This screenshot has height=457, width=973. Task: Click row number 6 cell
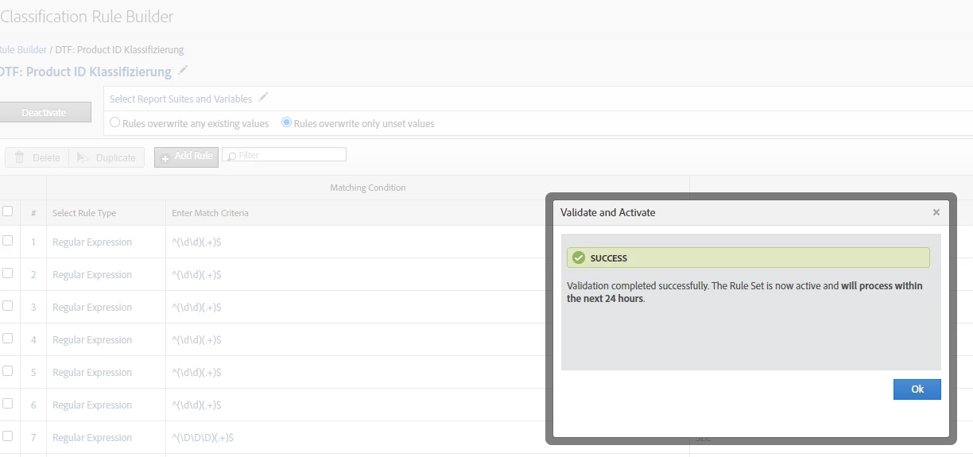coord(33,405)
